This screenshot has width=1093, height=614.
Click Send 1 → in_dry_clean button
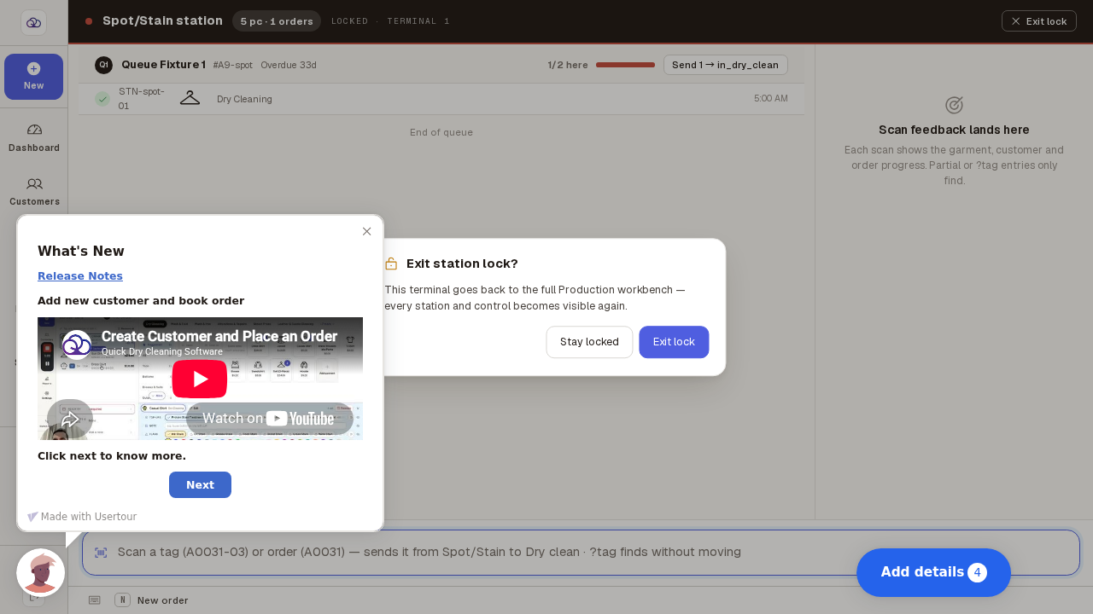click(725, 65)
